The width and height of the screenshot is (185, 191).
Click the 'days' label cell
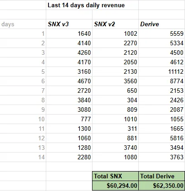click(23, 24)
